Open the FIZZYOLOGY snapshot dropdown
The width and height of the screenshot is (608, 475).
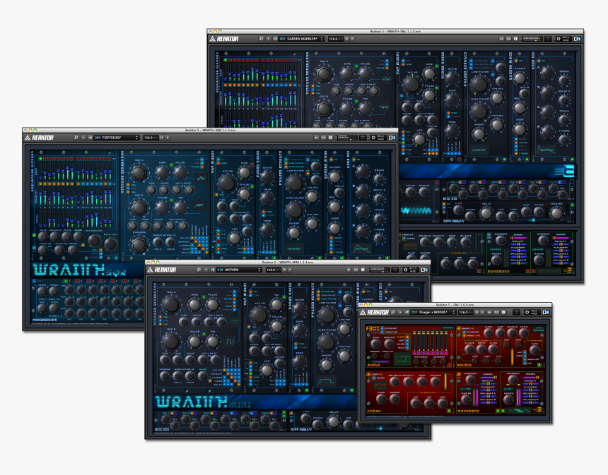coord(117,138)
